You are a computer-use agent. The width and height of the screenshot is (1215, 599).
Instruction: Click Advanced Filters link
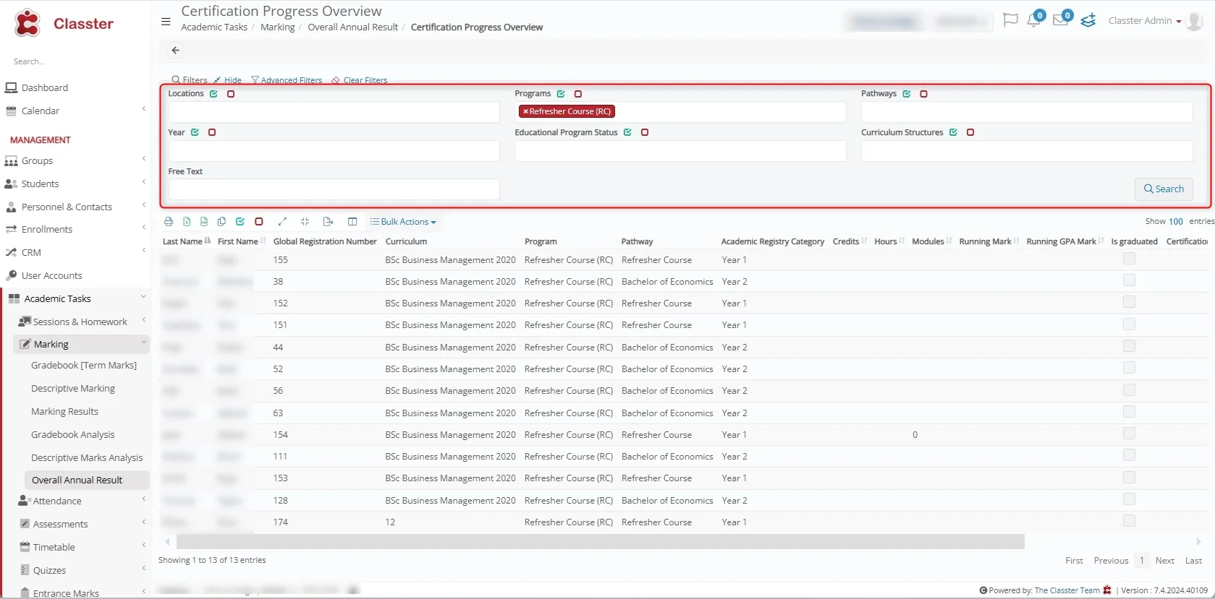coord(287,80)
